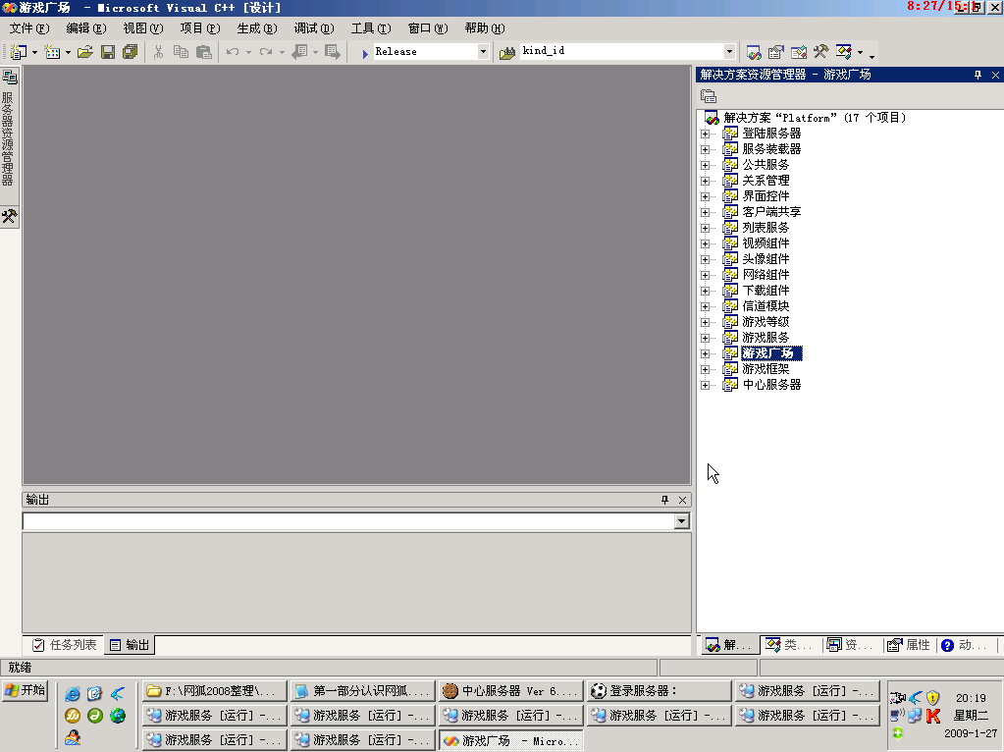1004x752 pixels.
Task: Click the New Project toolbar icon
Action: (x=18, y=52)
